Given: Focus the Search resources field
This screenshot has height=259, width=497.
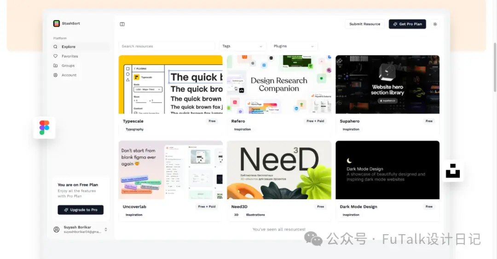Looking at the screenshot, I should [167, 46].
